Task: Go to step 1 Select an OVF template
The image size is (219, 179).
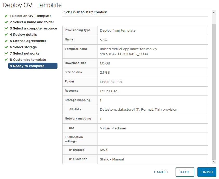Action: (x=30, y=16)
